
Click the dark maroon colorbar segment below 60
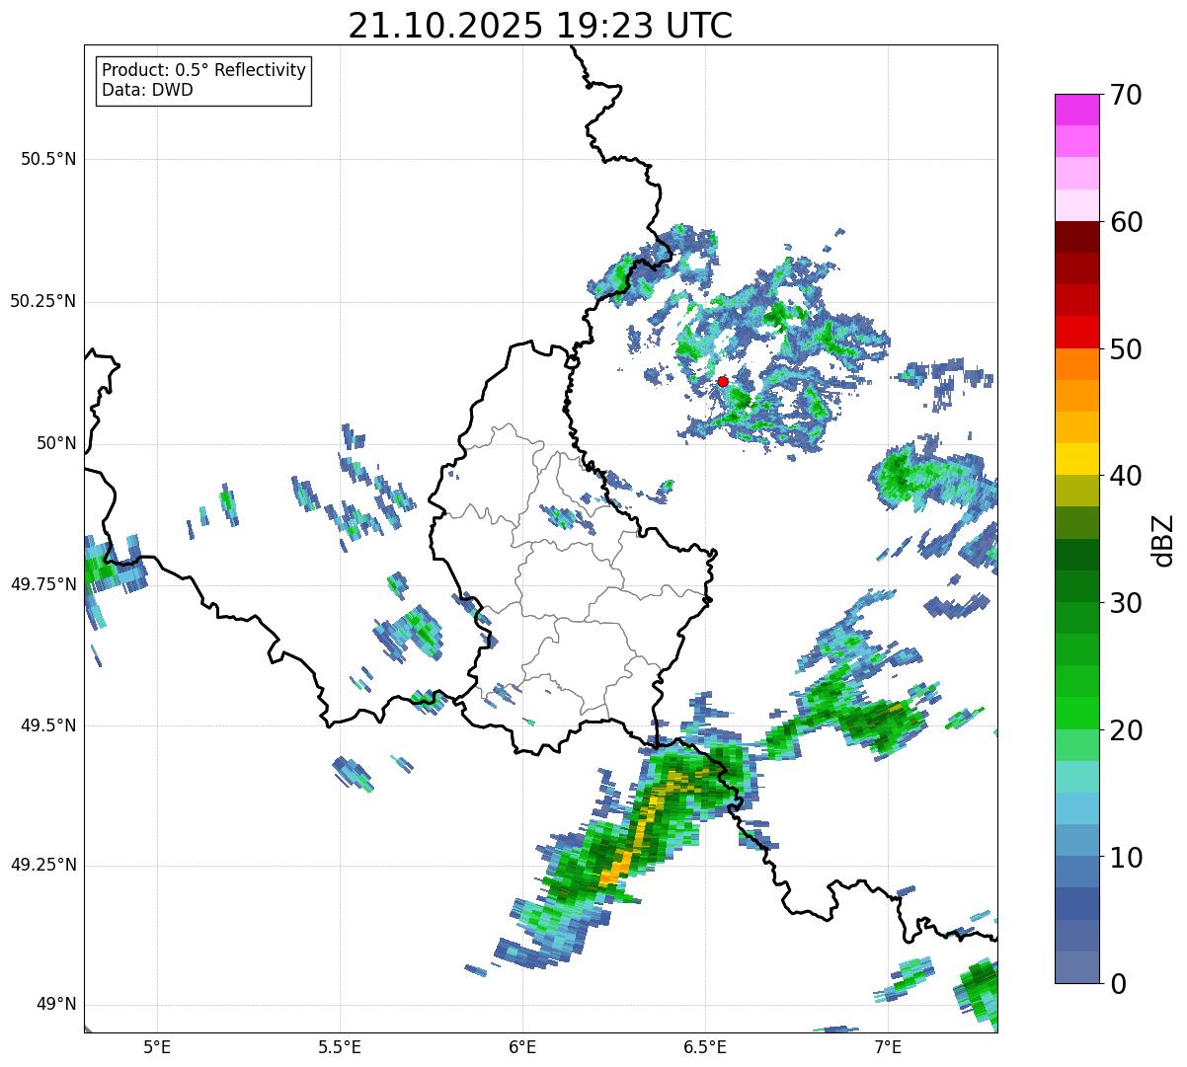(1076, 237)
